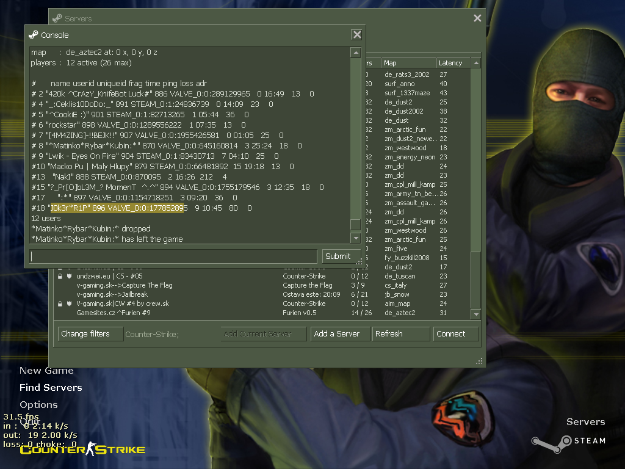Click the 'cs_italy' map entry
This screenshot has height=469, width=625.
click(396, 285)
